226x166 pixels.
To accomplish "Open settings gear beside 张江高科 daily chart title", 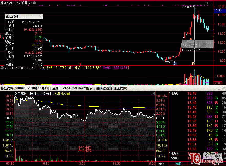I will [x=34, y=3].
